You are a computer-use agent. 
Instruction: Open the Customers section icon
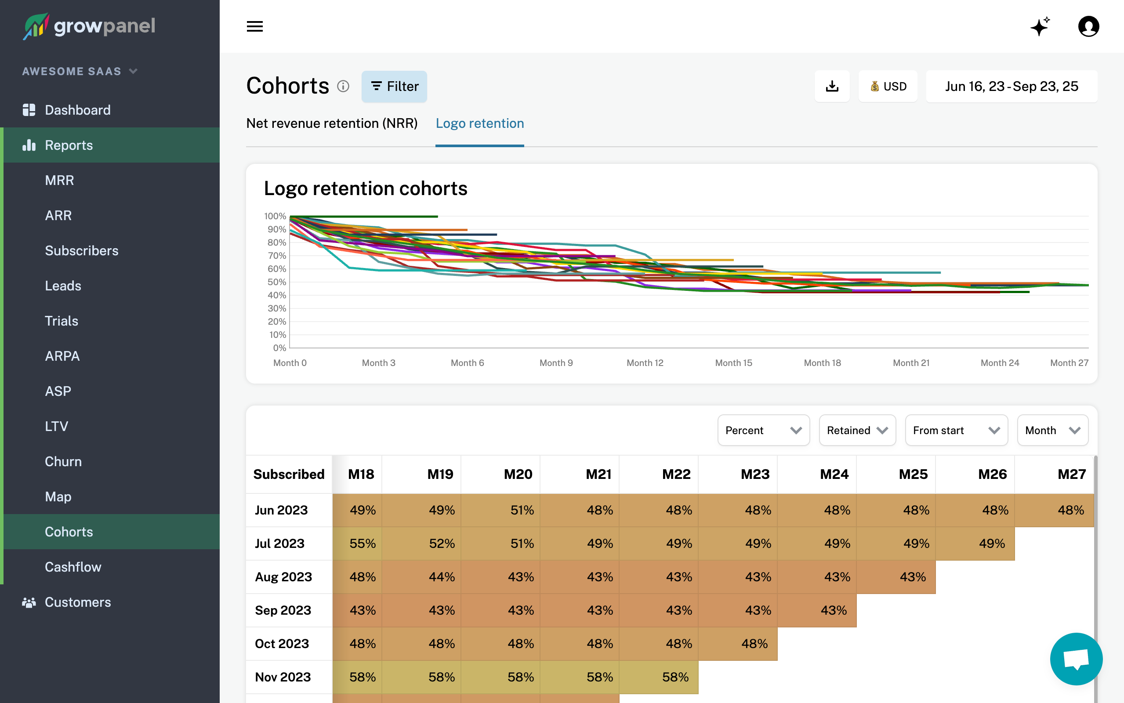coord(29,602)
